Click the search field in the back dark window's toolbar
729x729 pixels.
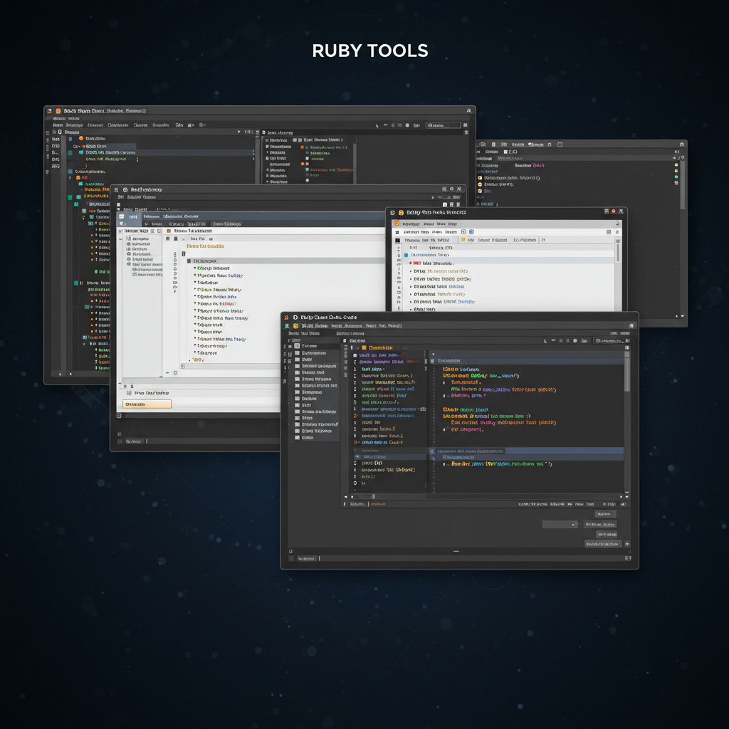click(443, 125)
